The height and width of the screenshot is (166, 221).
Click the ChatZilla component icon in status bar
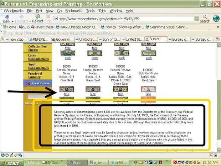[20, 155]
